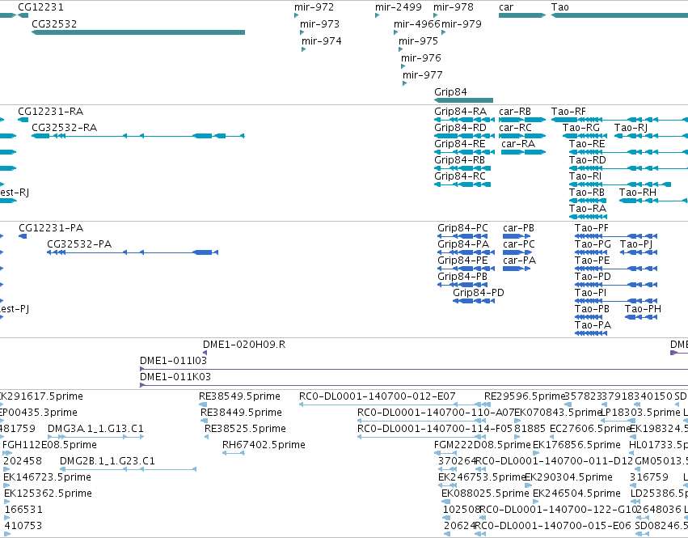Image resolution: width=688 pixels, height=538 pixels.
Task: Select the car-RB transcript
Action: (522, 120)
